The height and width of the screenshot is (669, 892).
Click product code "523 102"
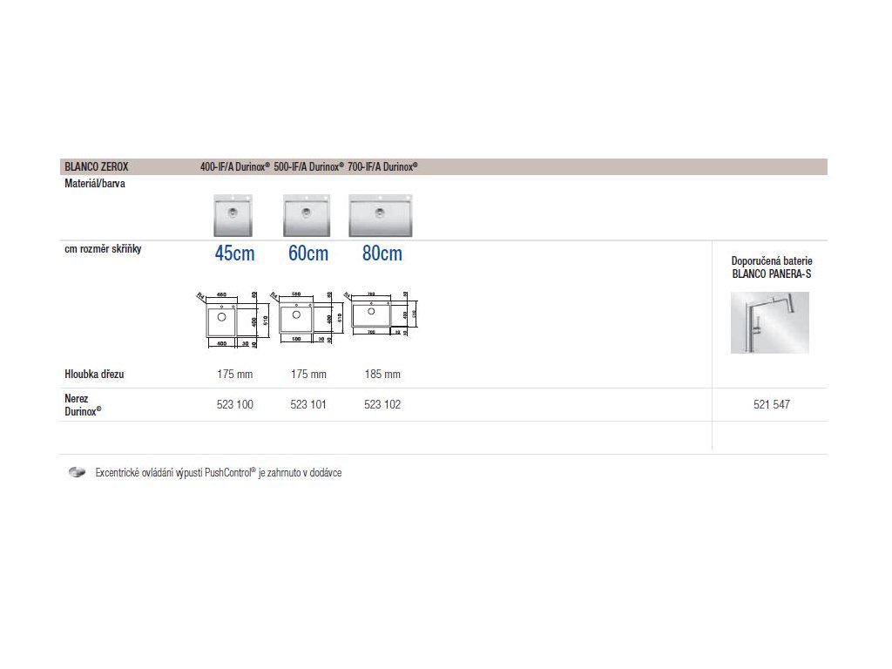[382, 404]
